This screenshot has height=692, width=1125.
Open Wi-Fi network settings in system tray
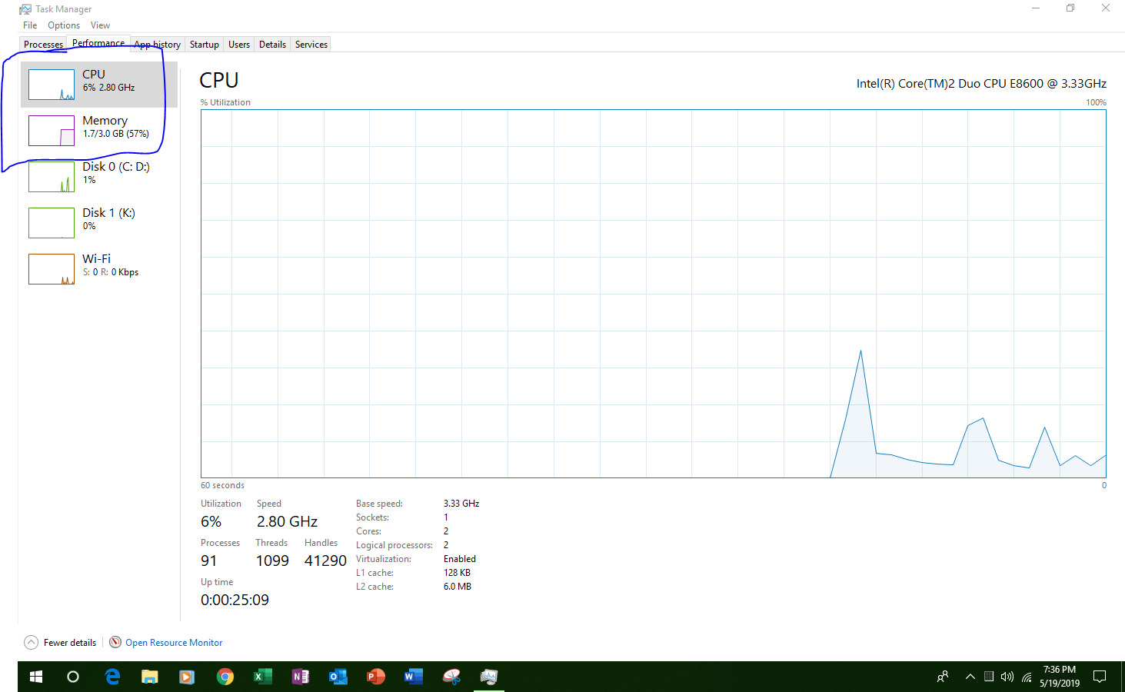[x=1027, y=677]
